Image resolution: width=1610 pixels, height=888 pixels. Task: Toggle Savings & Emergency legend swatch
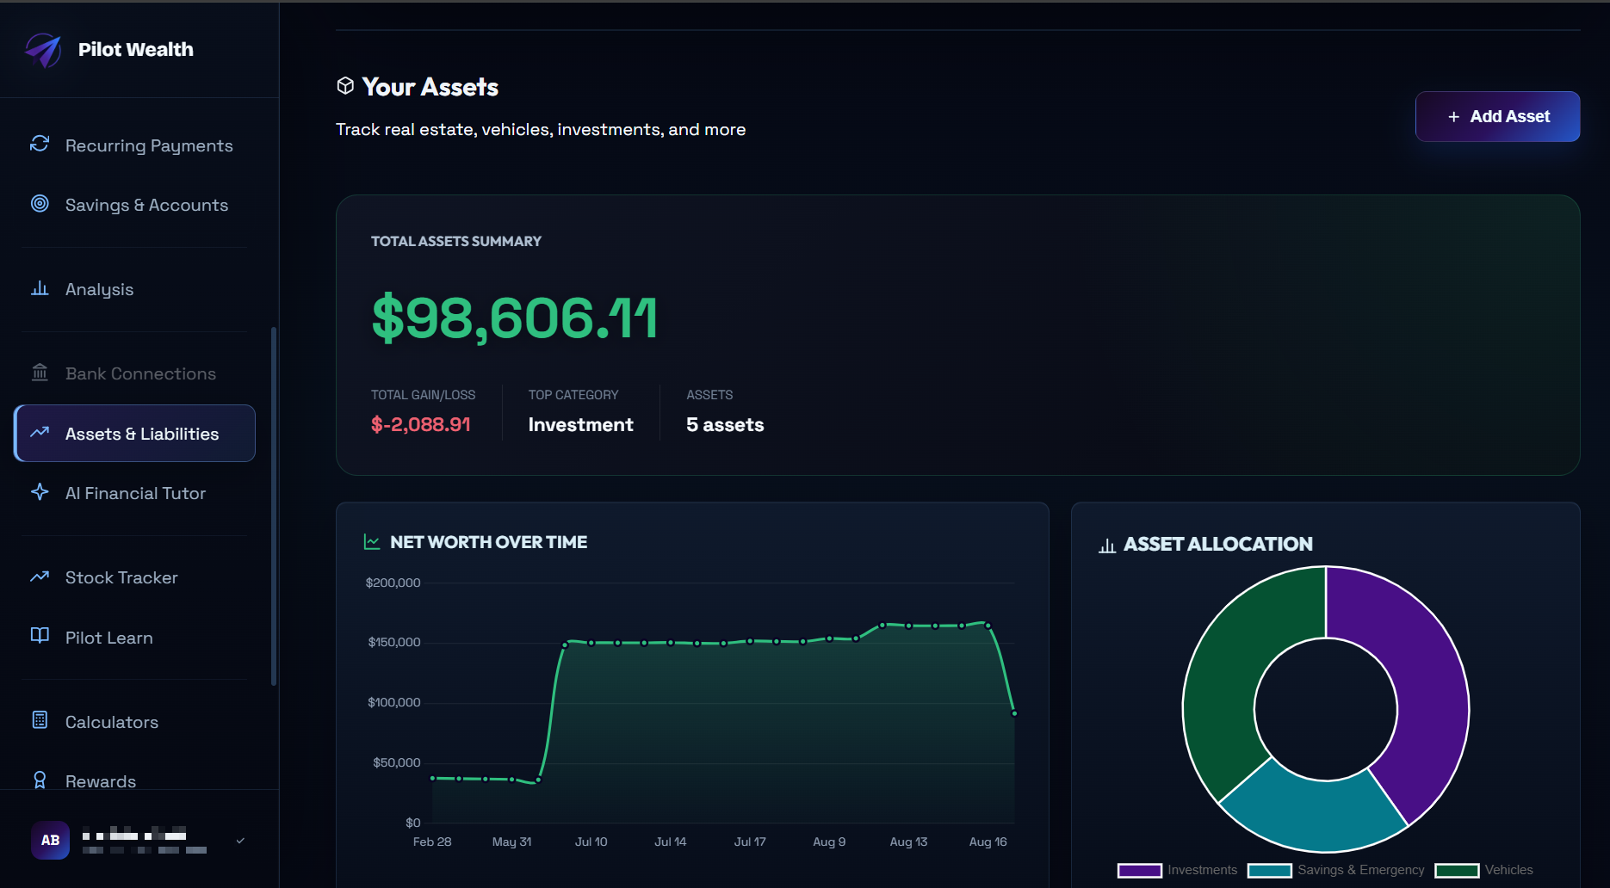[1269, 870]
